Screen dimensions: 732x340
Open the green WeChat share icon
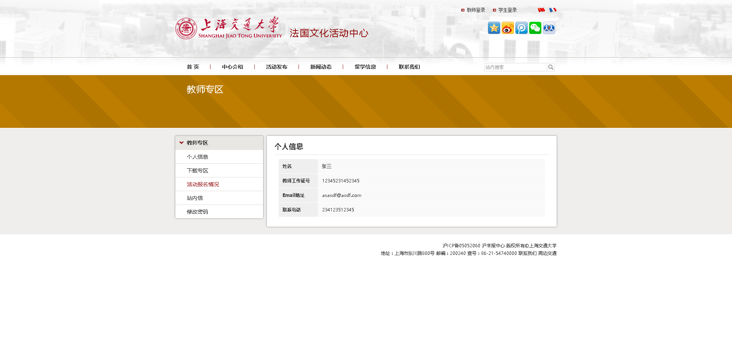click(x=535, y=28)
